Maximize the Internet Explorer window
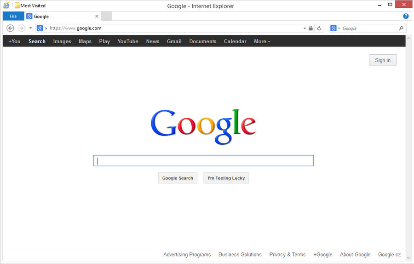Screen dimensions: 414x264 pos(390,5)
